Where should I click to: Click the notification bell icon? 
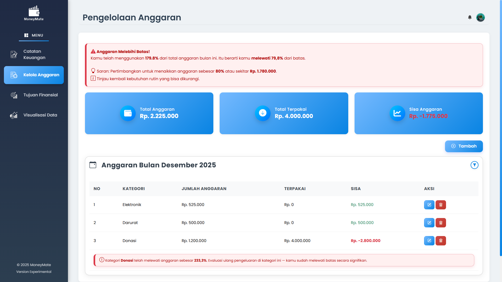point(470,17)
